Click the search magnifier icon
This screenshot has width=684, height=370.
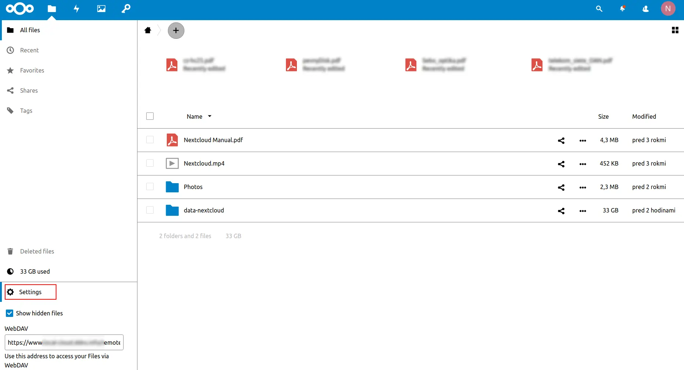pyautogui.click(x=599, y=9)
